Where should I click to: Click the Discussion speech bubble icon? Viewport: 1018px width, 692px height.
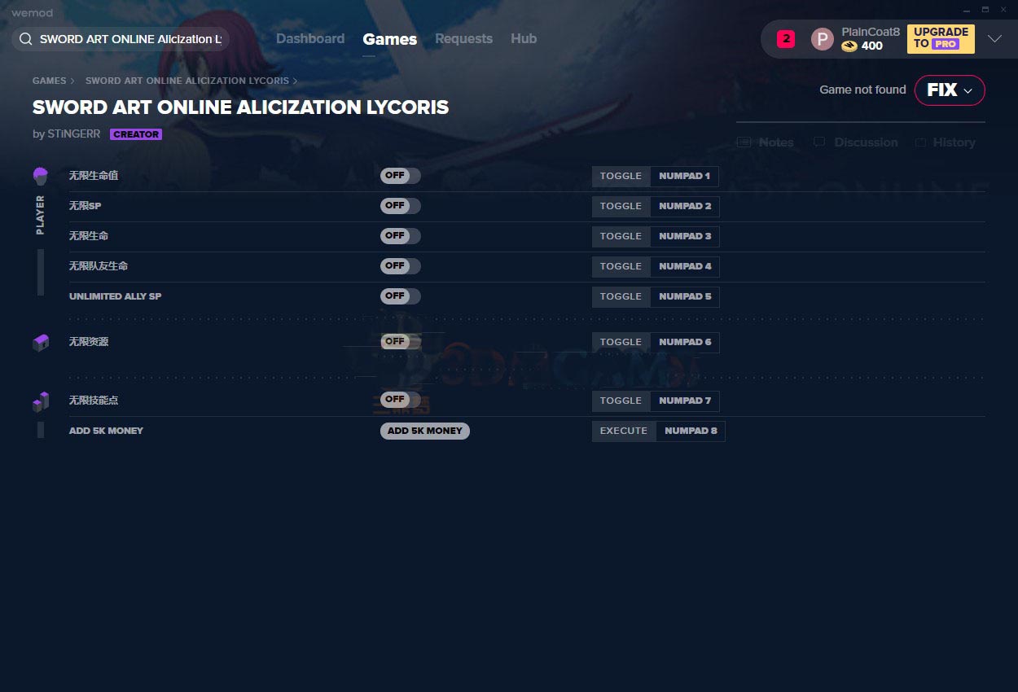pos(819,142)
